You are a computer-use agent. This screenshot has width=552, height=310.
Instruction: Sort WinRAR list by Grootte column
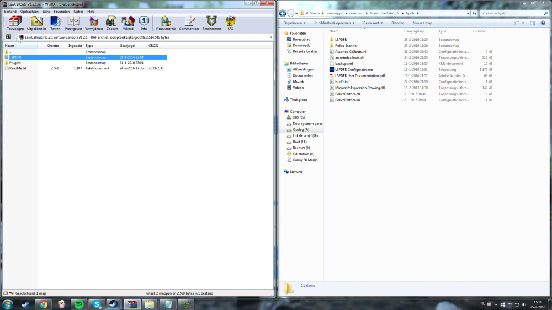coord(53,46)
